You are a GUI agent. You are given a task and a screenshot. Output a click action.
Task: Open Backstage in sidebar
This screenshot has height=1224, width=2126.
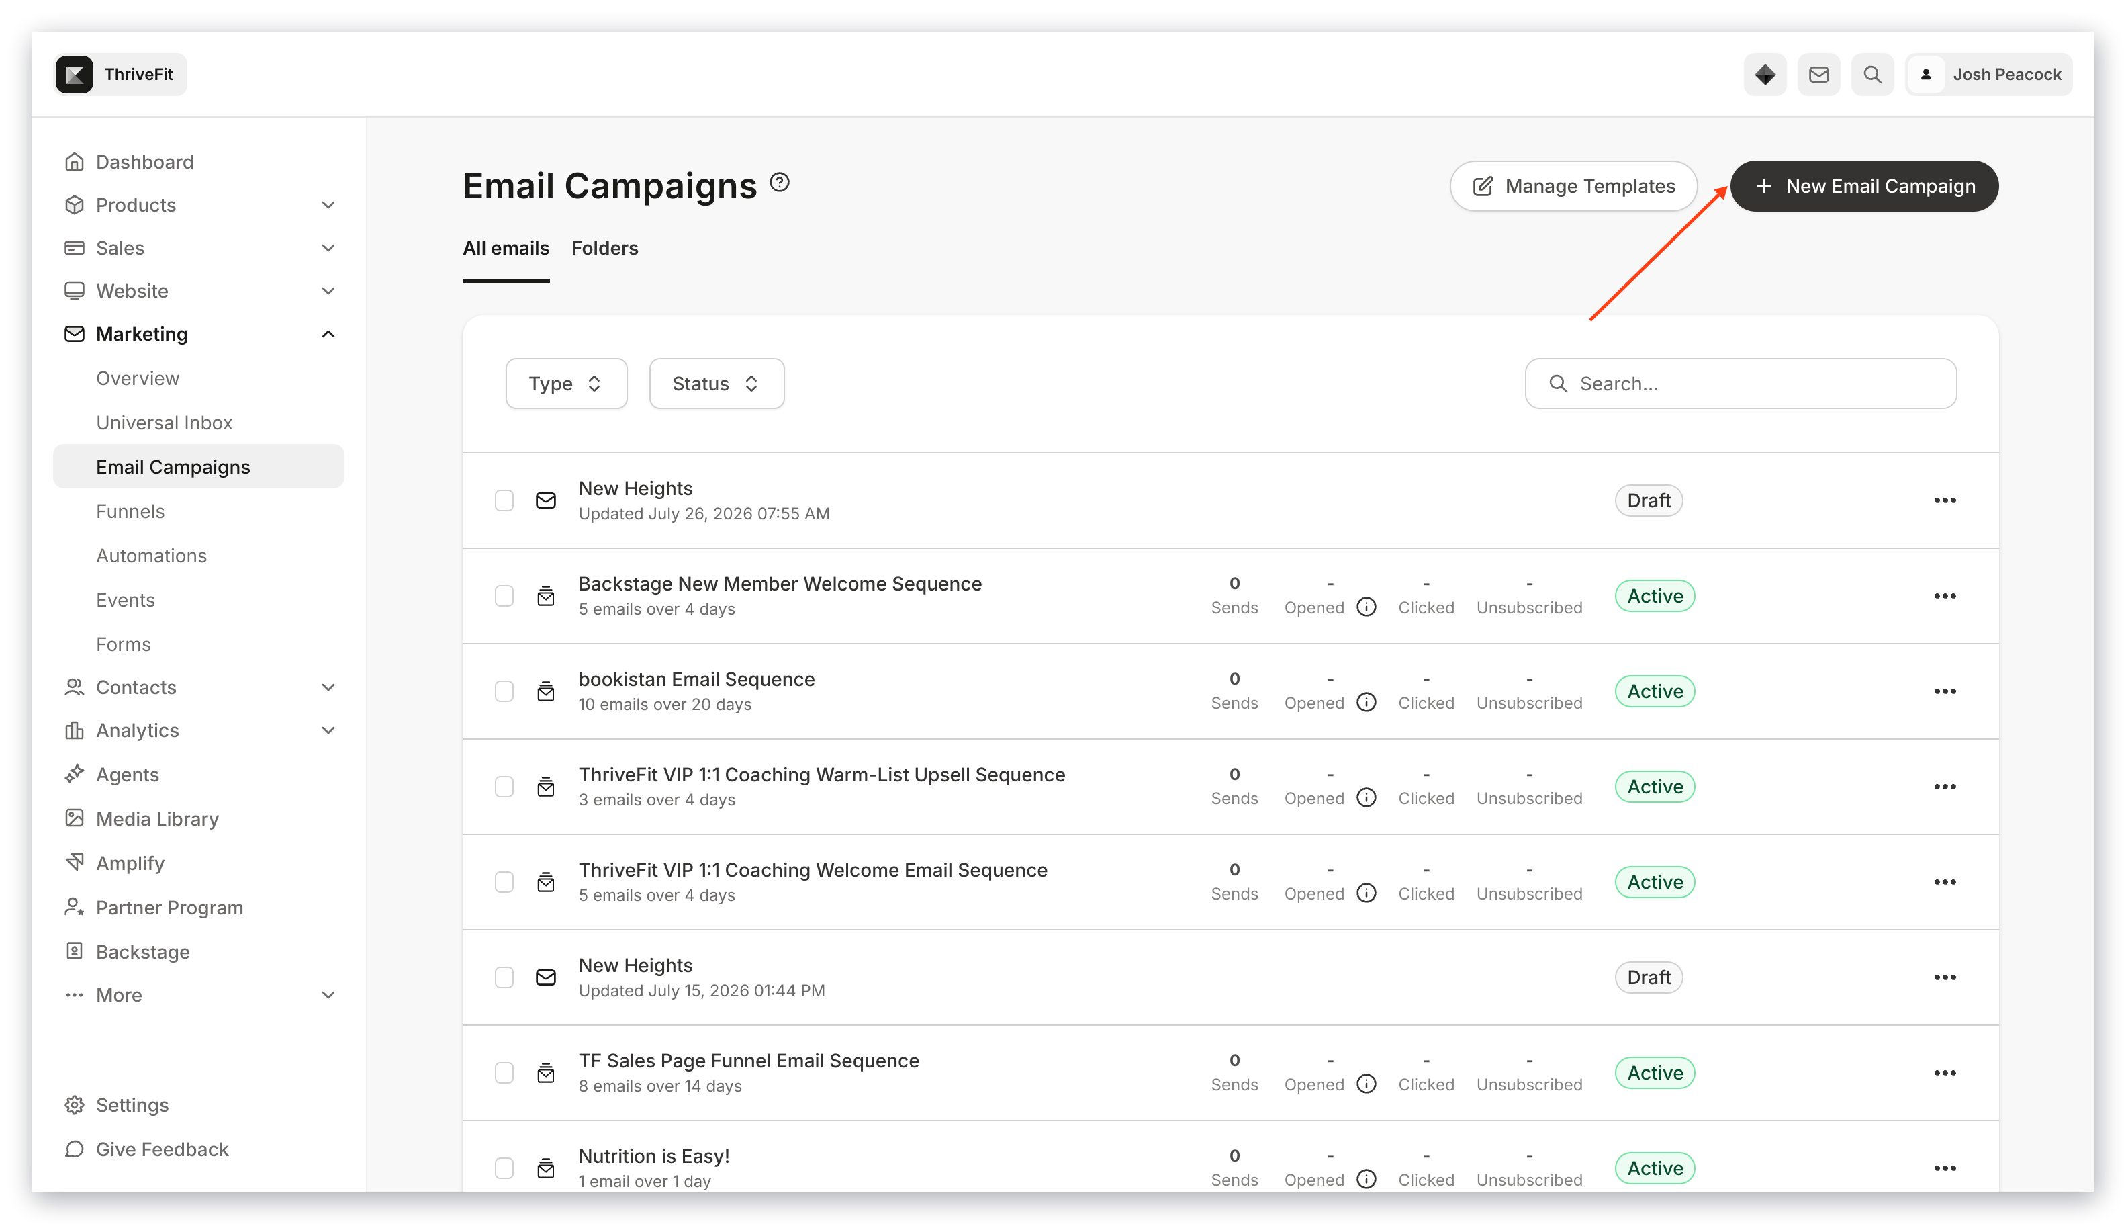(142, 952)
